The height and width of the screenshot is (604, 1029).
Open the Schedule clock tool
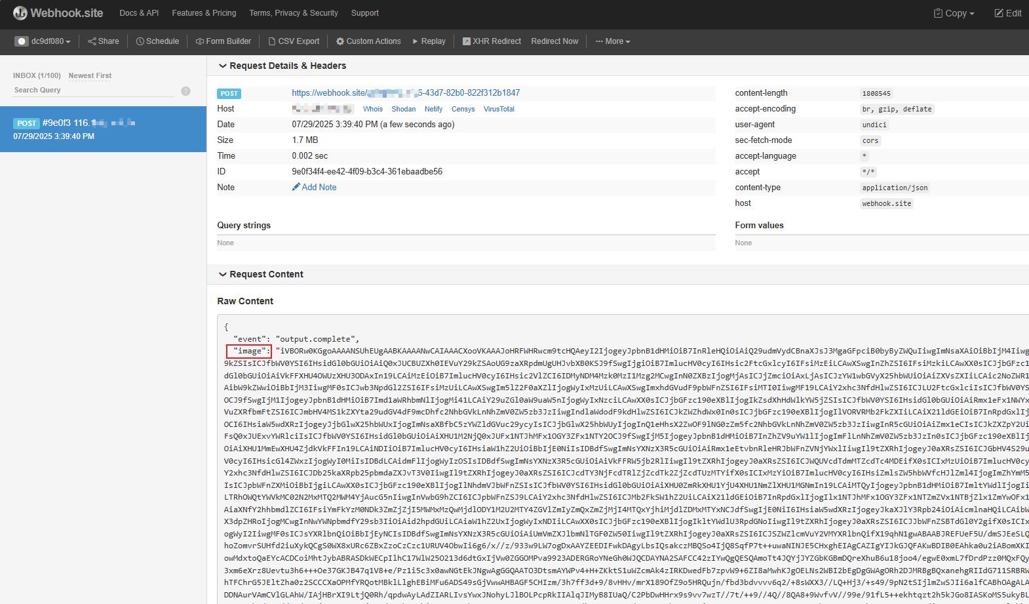coord(157,41)
